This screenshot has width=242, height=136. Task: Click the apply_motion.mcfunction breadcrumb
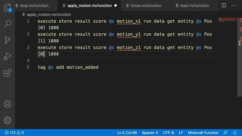coord(49,14)
